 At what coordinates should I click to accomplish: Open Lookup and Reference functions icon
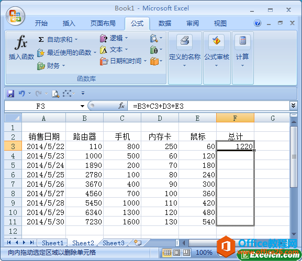[x=154, y=38]
